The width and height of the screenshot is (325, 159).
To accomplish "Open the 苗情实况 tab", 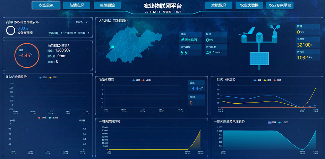I will (77, 5).
